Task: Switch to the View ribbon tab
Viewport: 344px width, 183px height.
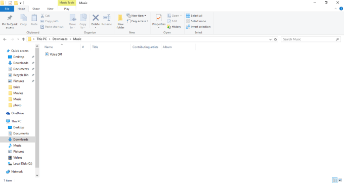Action: [50, 9]
